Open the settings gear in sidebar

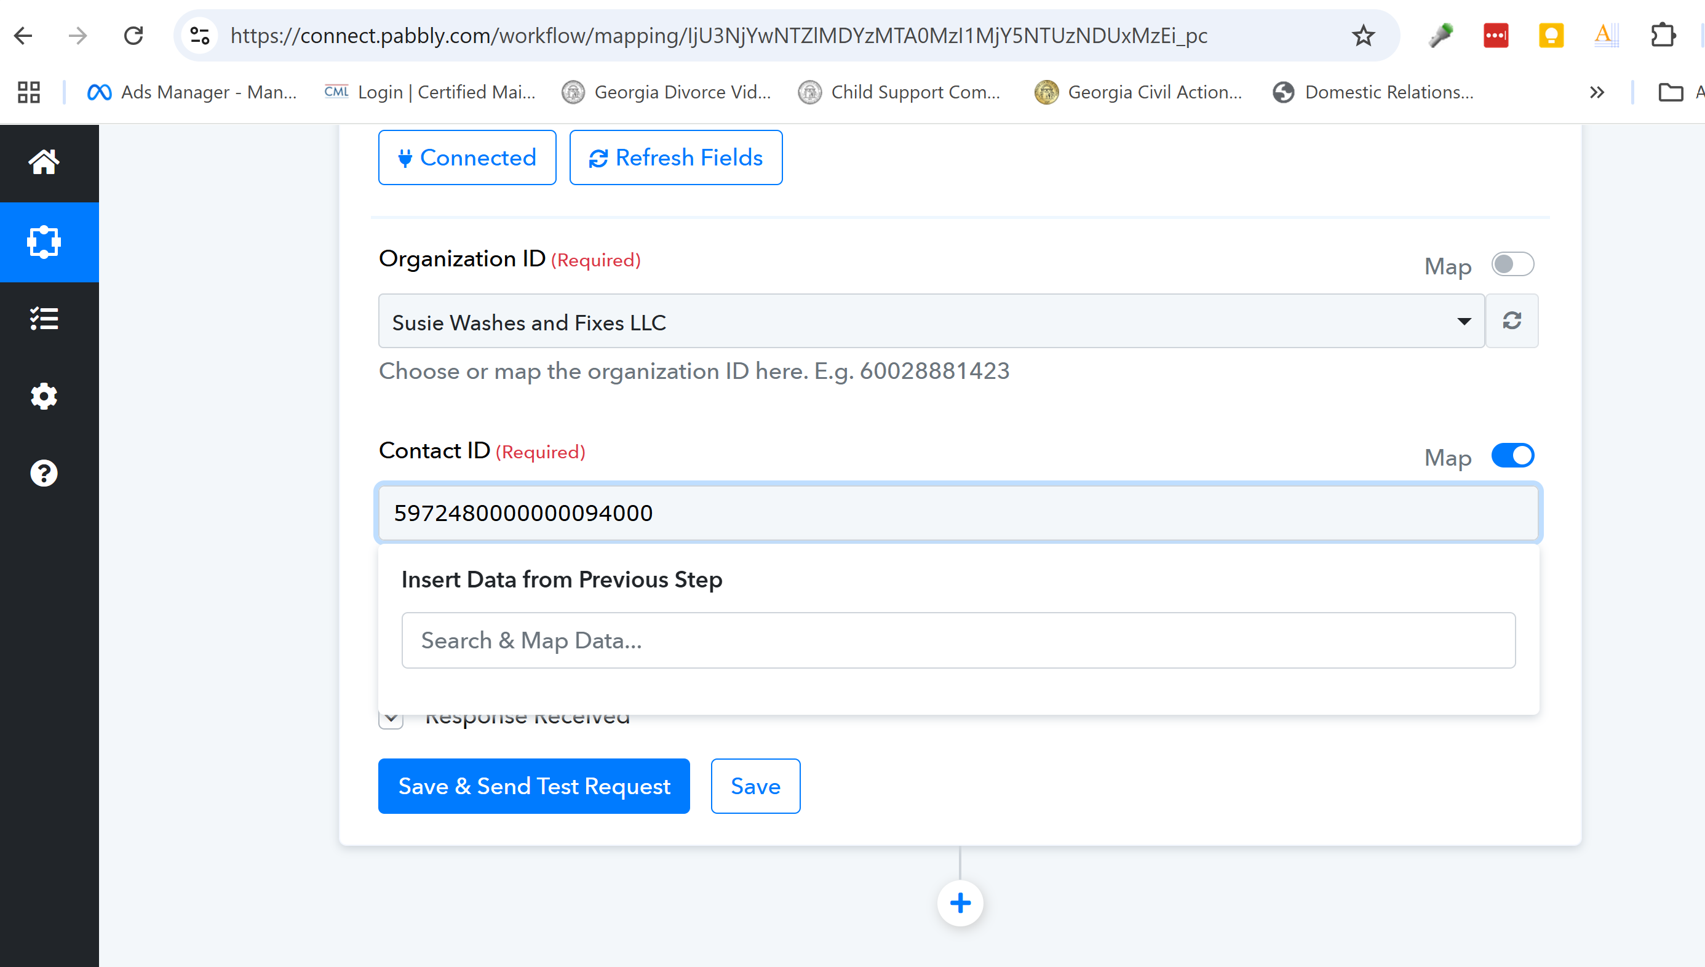(44, 397)
